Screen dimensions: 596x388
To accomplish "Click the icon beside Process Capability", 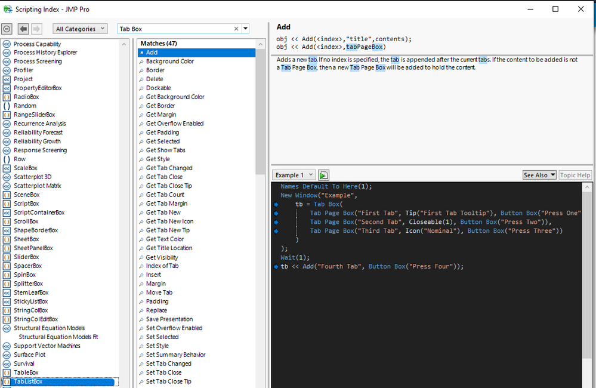I will (7, 44).
